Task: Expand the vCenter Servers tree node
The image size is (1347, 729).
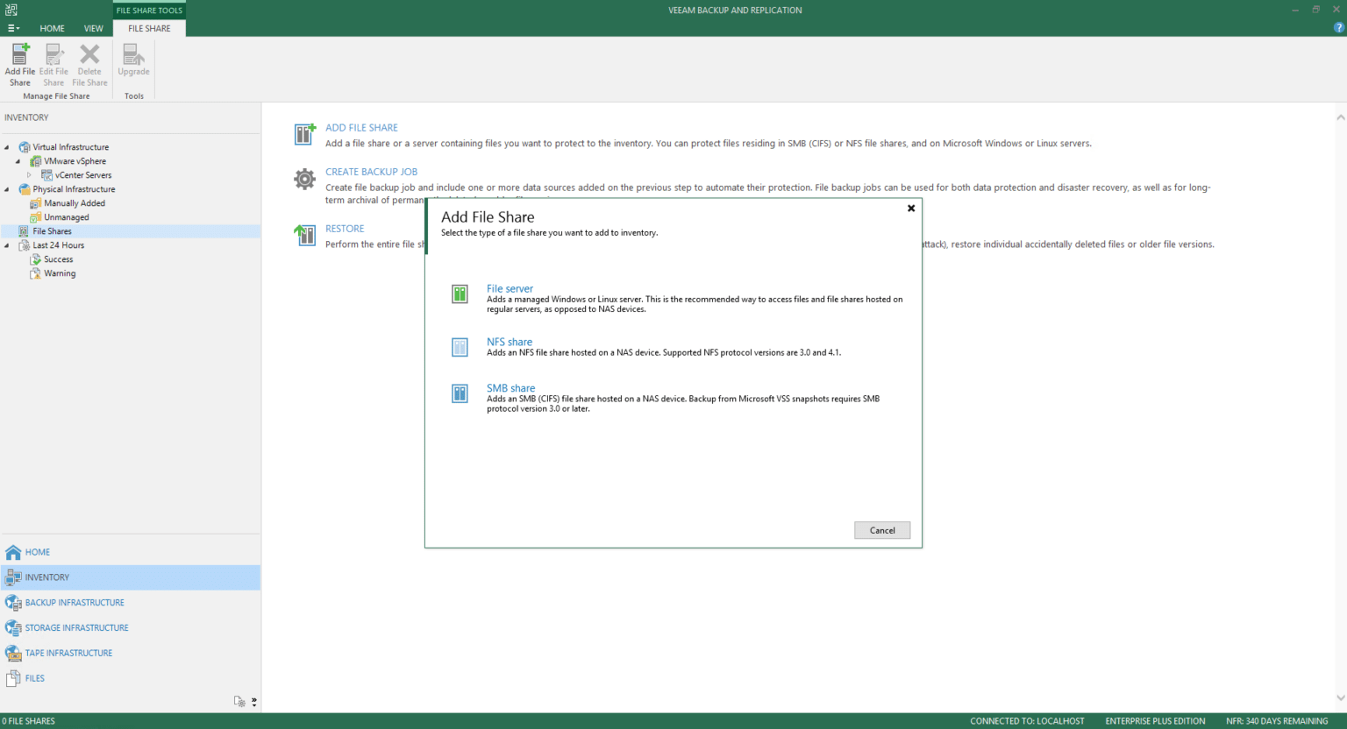Action: pyautogui.click(x=29, y=175)
